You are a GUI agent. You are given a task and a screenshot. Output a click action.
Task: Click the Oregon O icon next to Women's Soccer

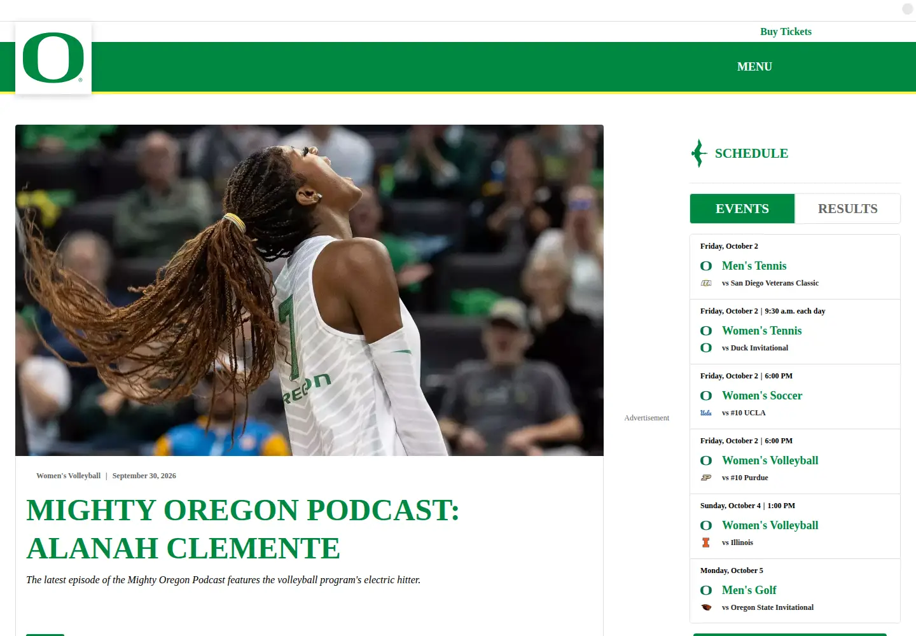(706, 396)
